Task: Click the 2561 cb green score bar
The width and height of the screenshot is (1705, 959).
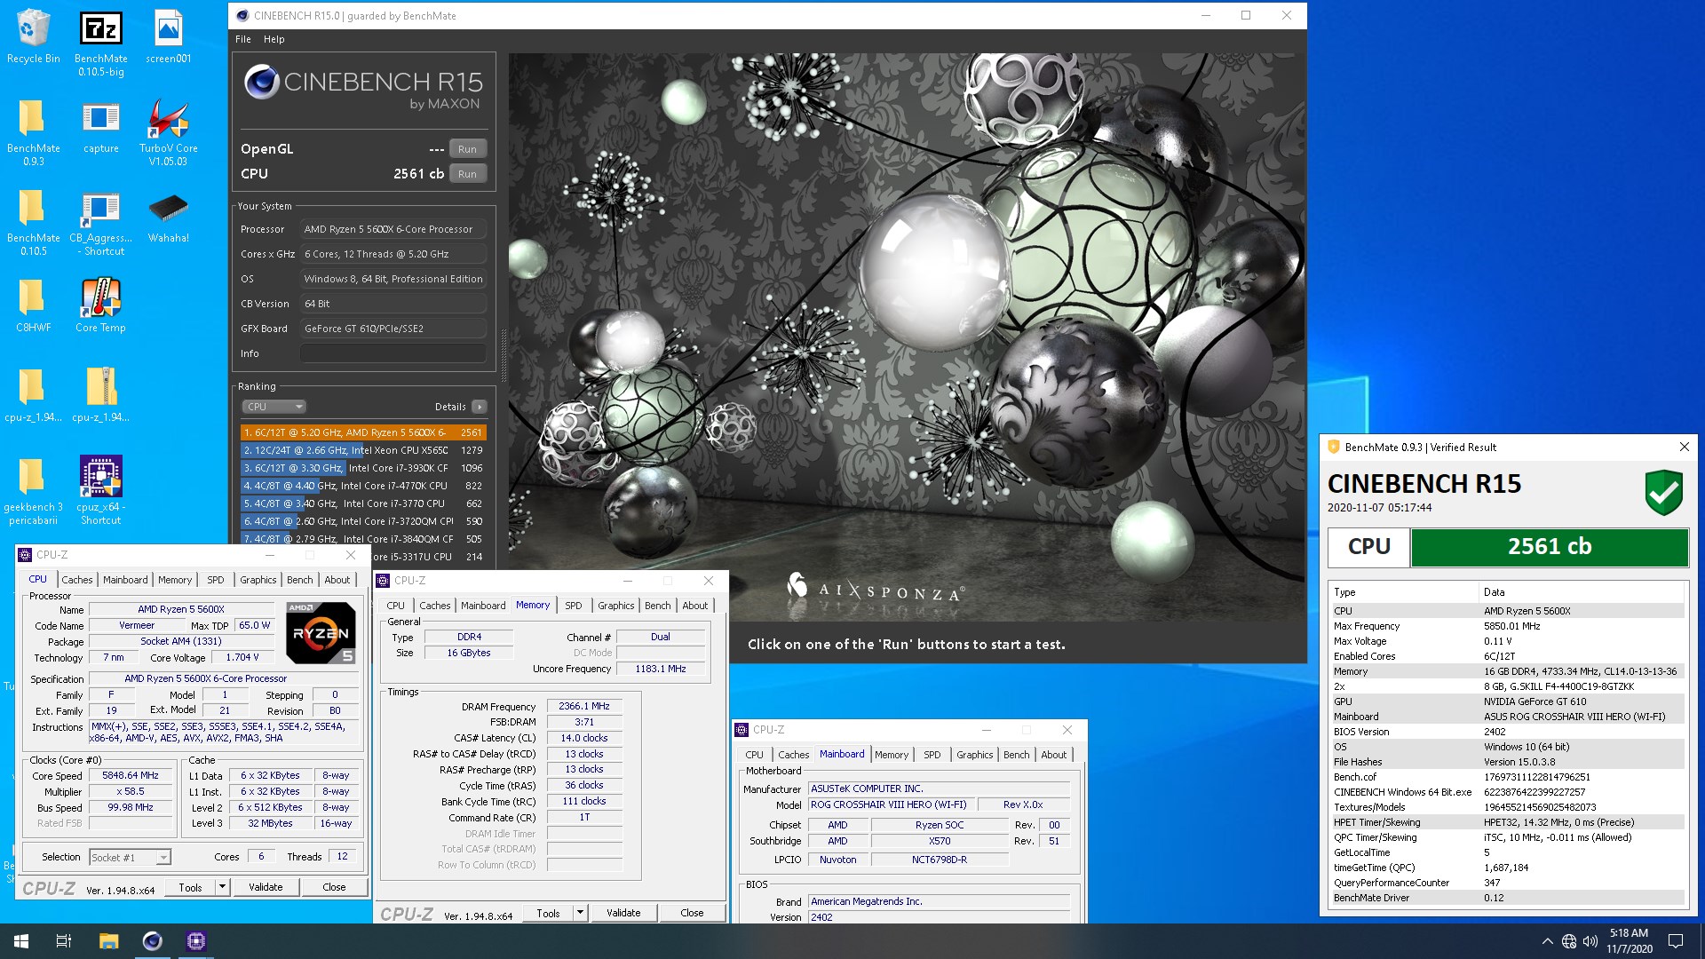Action: (x=1550, y=547)
